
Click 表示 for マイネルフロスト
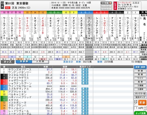pos(85,75)
